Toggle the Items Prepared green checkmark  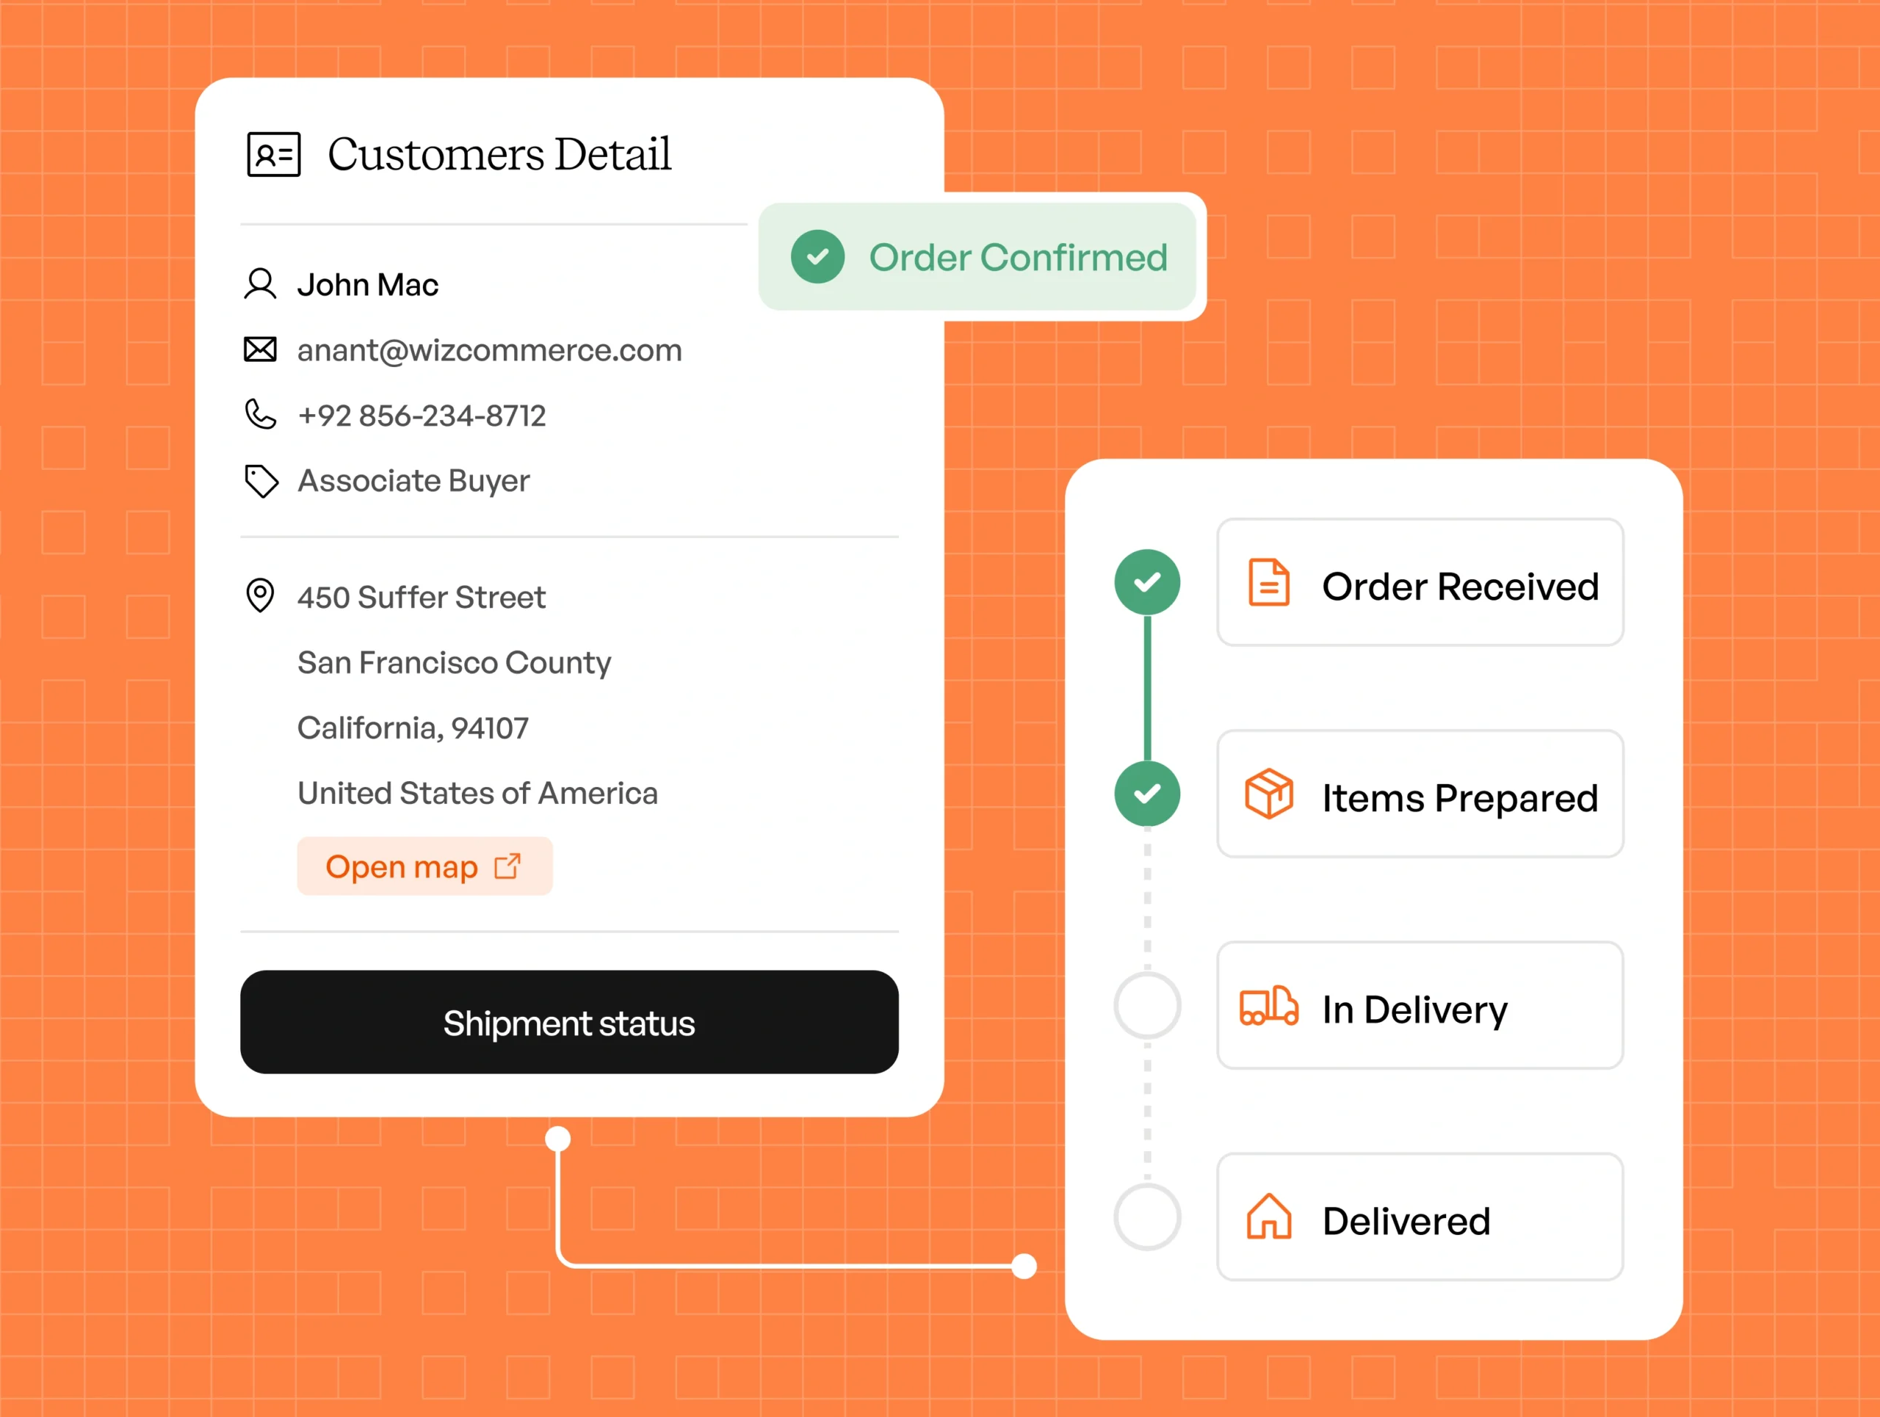tap(1146, 794)
